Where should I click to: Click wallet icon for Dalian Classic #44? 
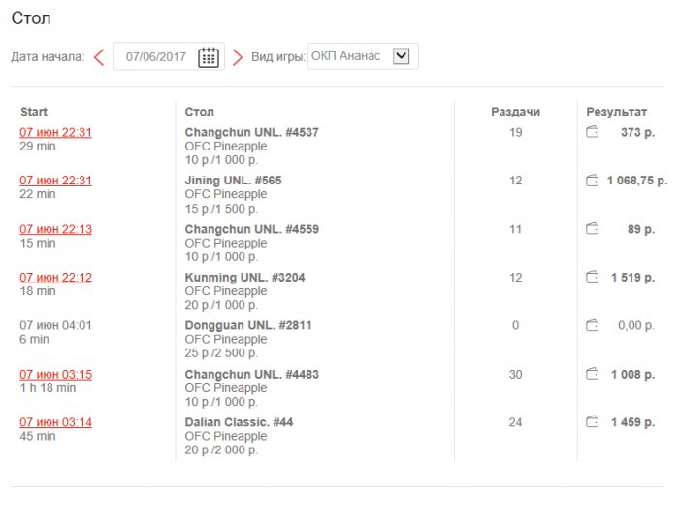[x=593, y=422]
